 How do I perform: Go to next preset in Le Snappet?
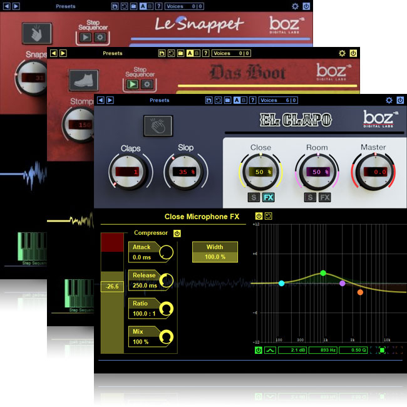(x=16, y=6)
